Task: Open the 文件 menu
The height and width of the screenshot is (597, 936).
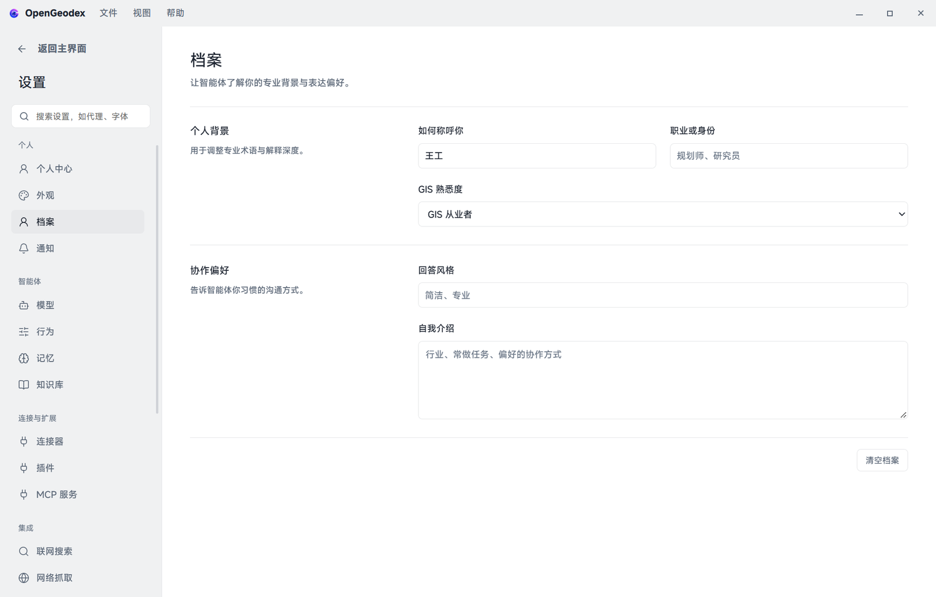Action: tap(108, 13)
